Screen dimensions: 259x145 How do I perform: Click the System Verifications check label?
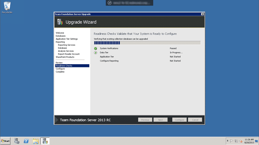click(x=109, y=48)
